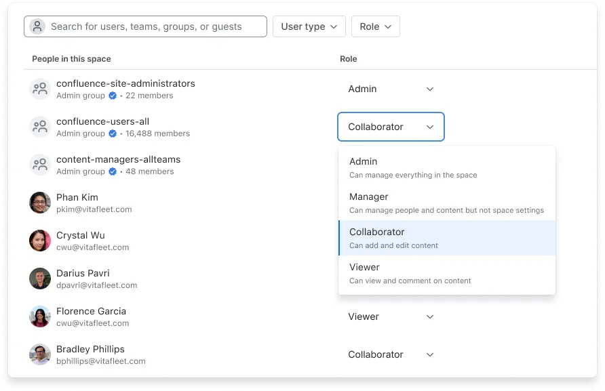Open the User type filter dropdown
This screenshot has height=391, width=605.
coord(309,26)
